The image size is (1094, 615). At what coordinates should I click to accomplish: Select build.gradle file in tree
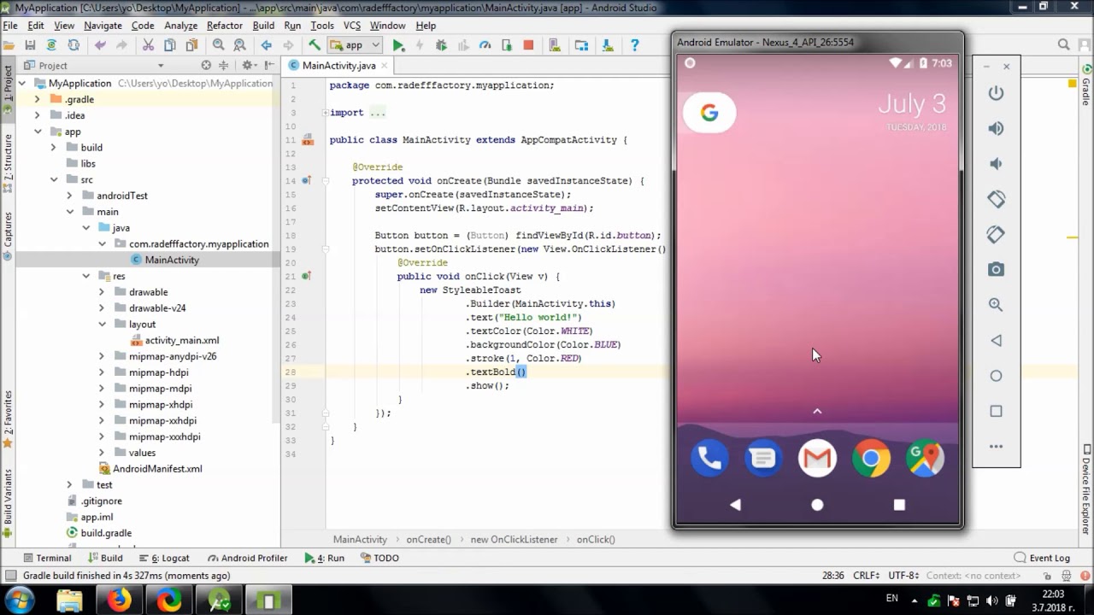point(106,533)
